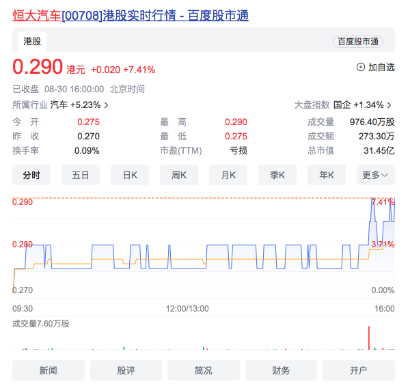The image size is (410, 386).
Task: Click the 成交量7.60万股 label
Action: [41, 324]
